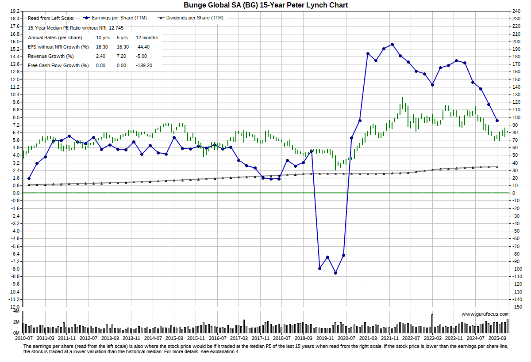Click the -139.20 free cash flow value
Image resolution: width=531 pixels, height=362 pixels.
145,65
